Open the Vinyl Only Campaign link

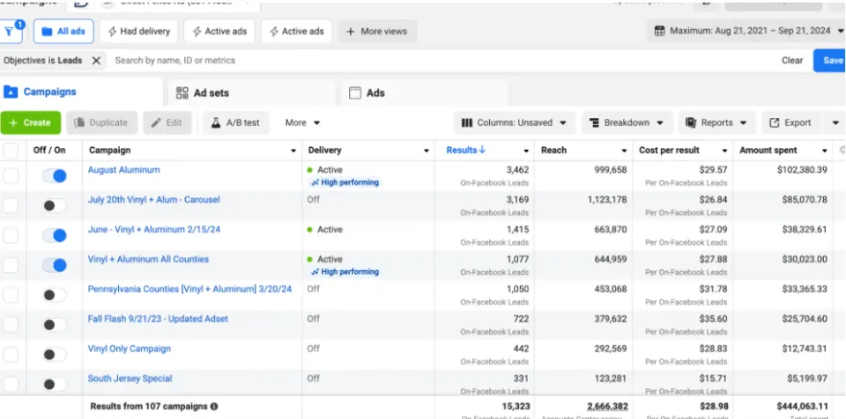pyautogui.click(x=129, y=349)
